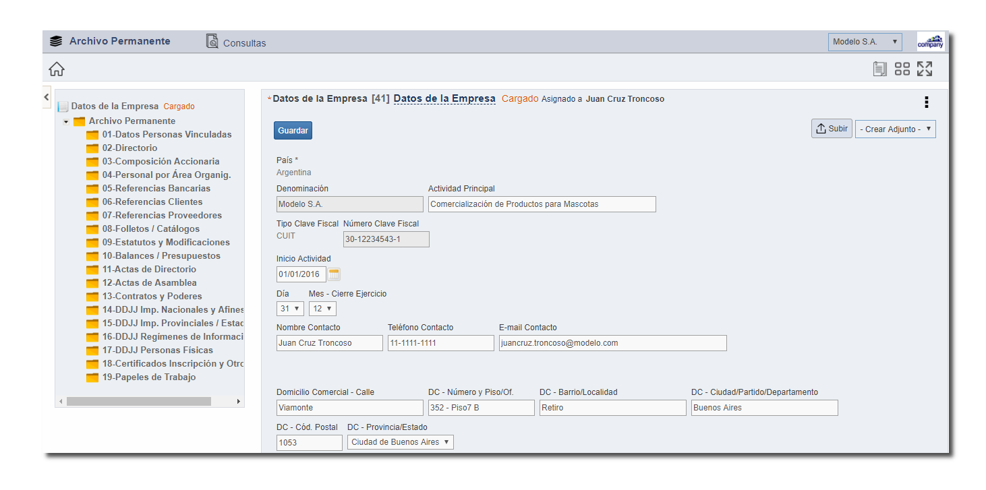
Task: Click the Home icon
Action: [x=57, y=69]
